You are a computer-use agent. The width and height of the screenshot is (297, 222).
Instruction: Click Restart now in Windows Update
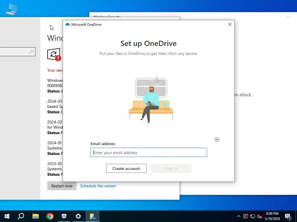[62, 186]
